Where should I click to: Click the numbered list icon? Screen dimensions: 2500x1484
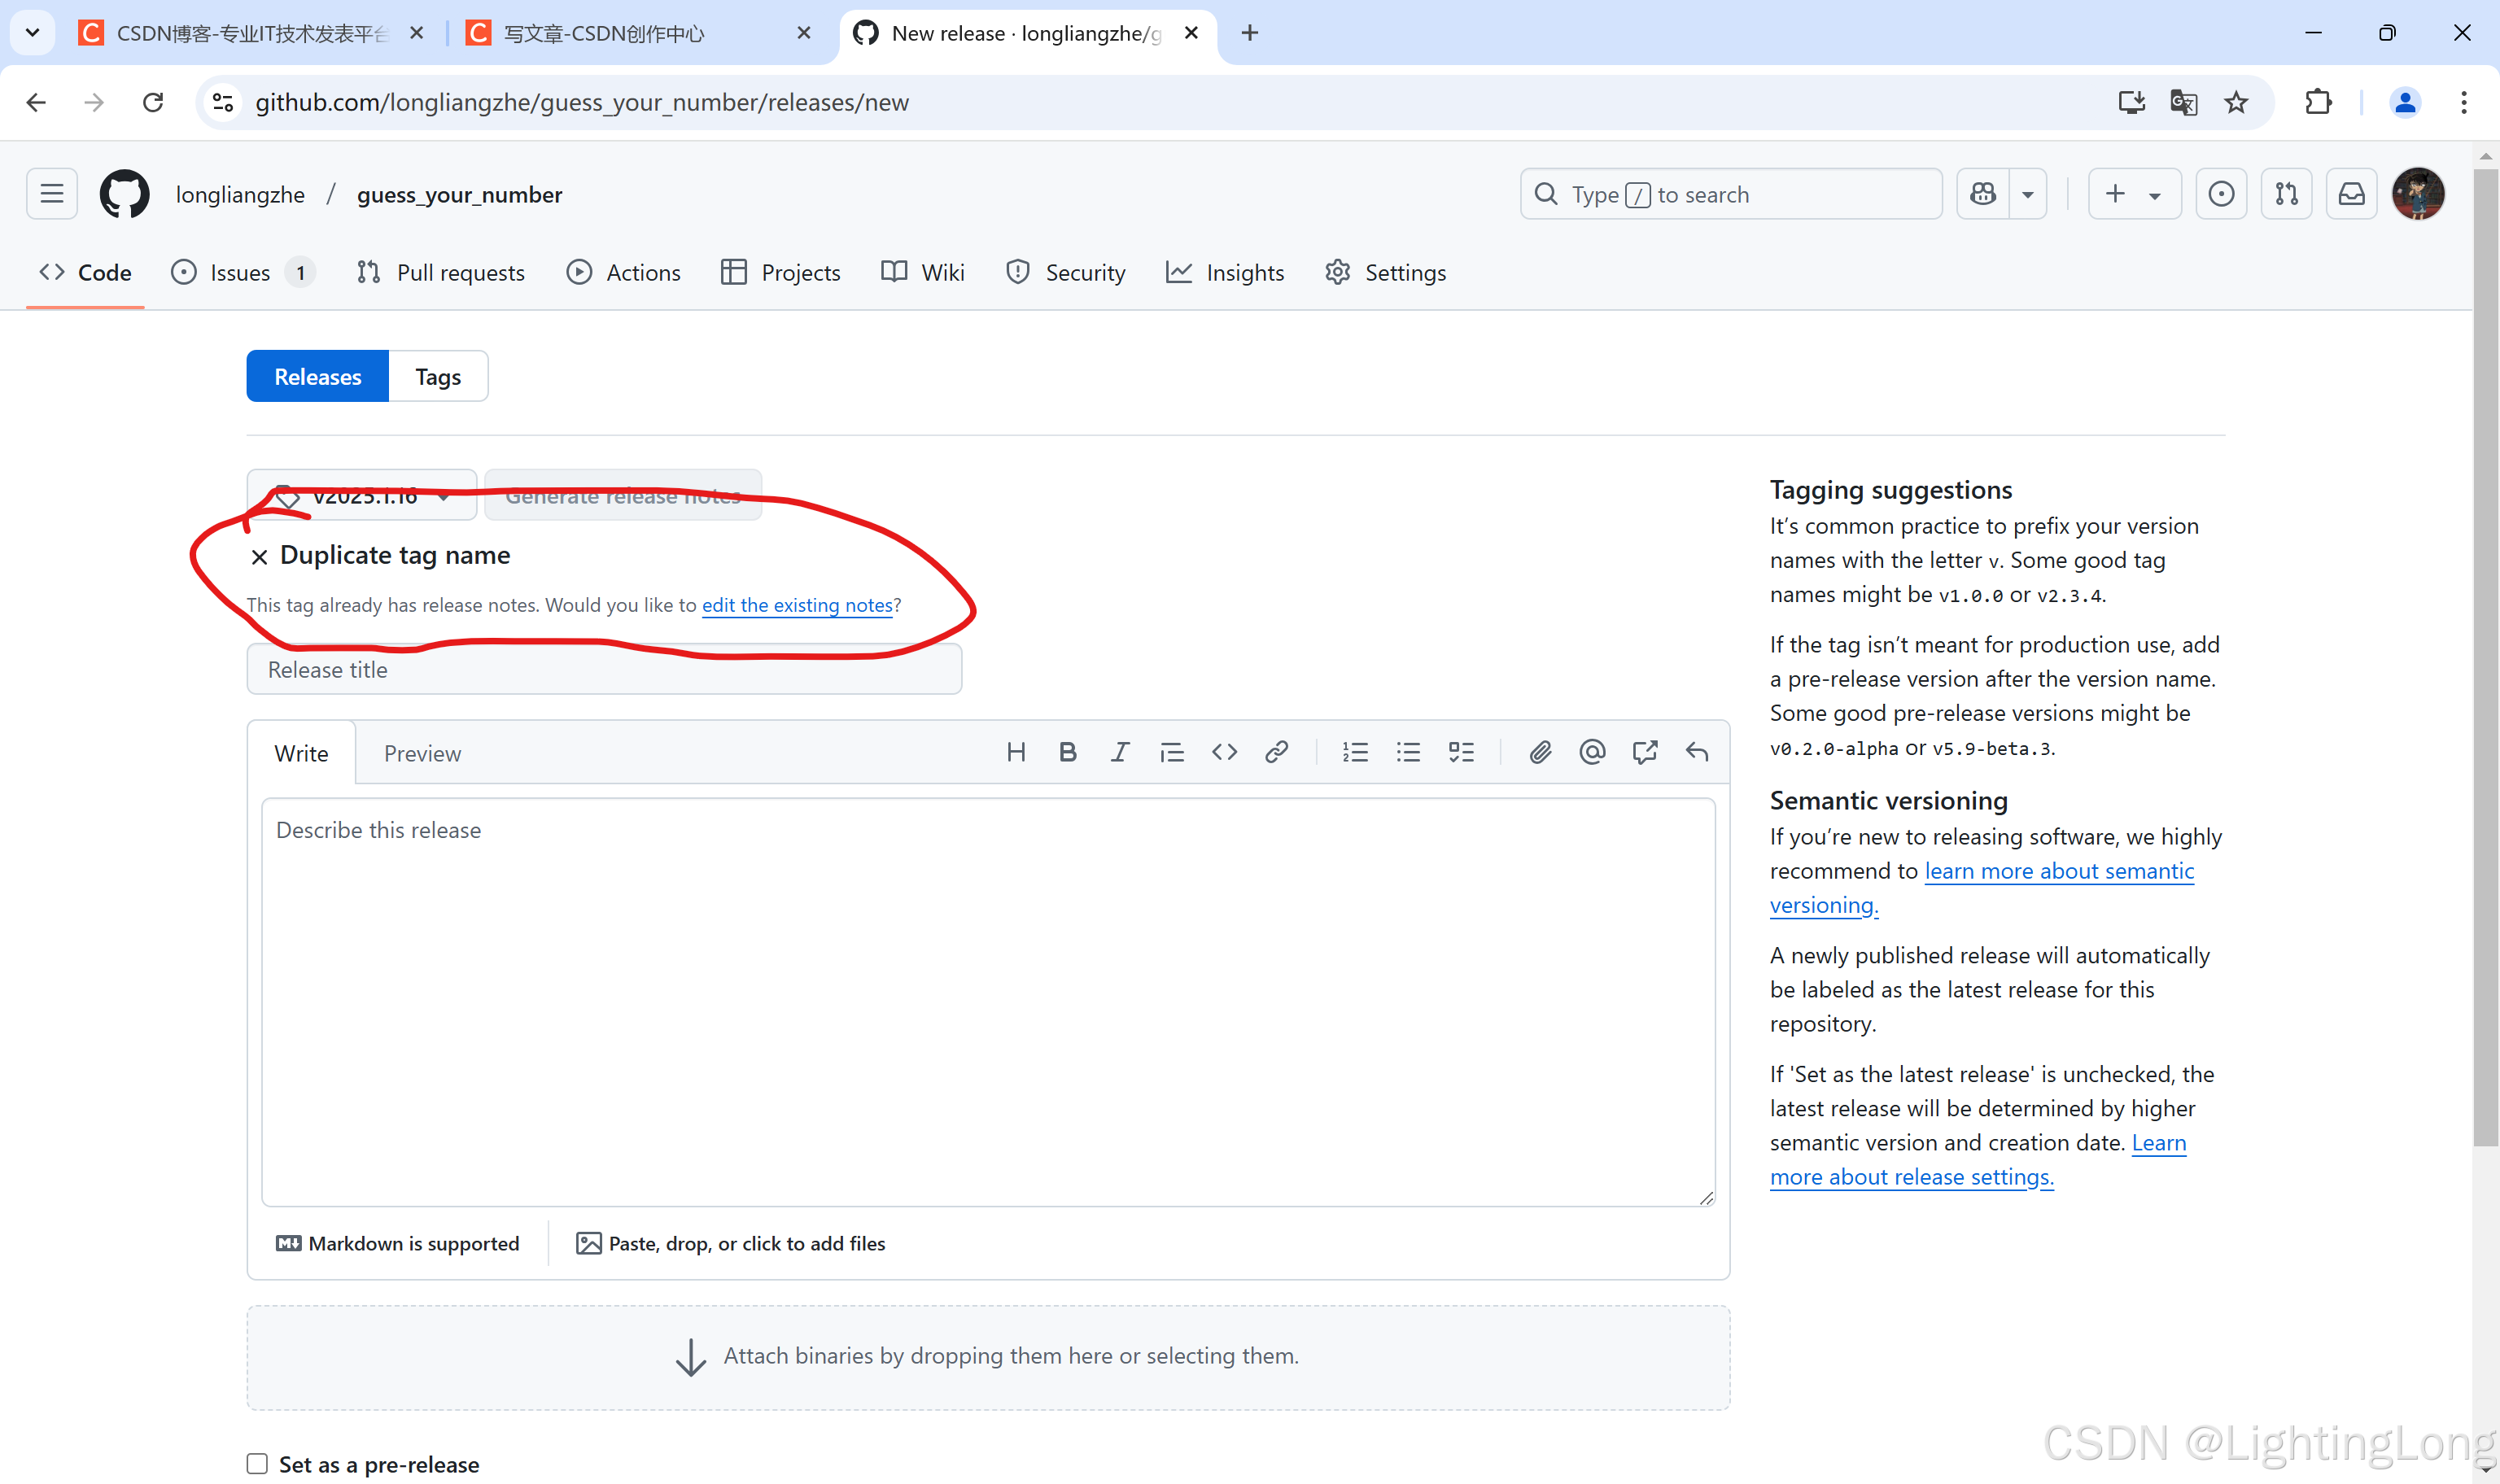point(1355,752)
